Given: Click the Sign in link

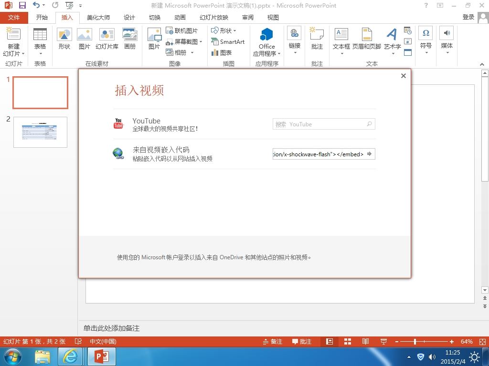Looking at the screenshot, I should (x=468, y=18).
